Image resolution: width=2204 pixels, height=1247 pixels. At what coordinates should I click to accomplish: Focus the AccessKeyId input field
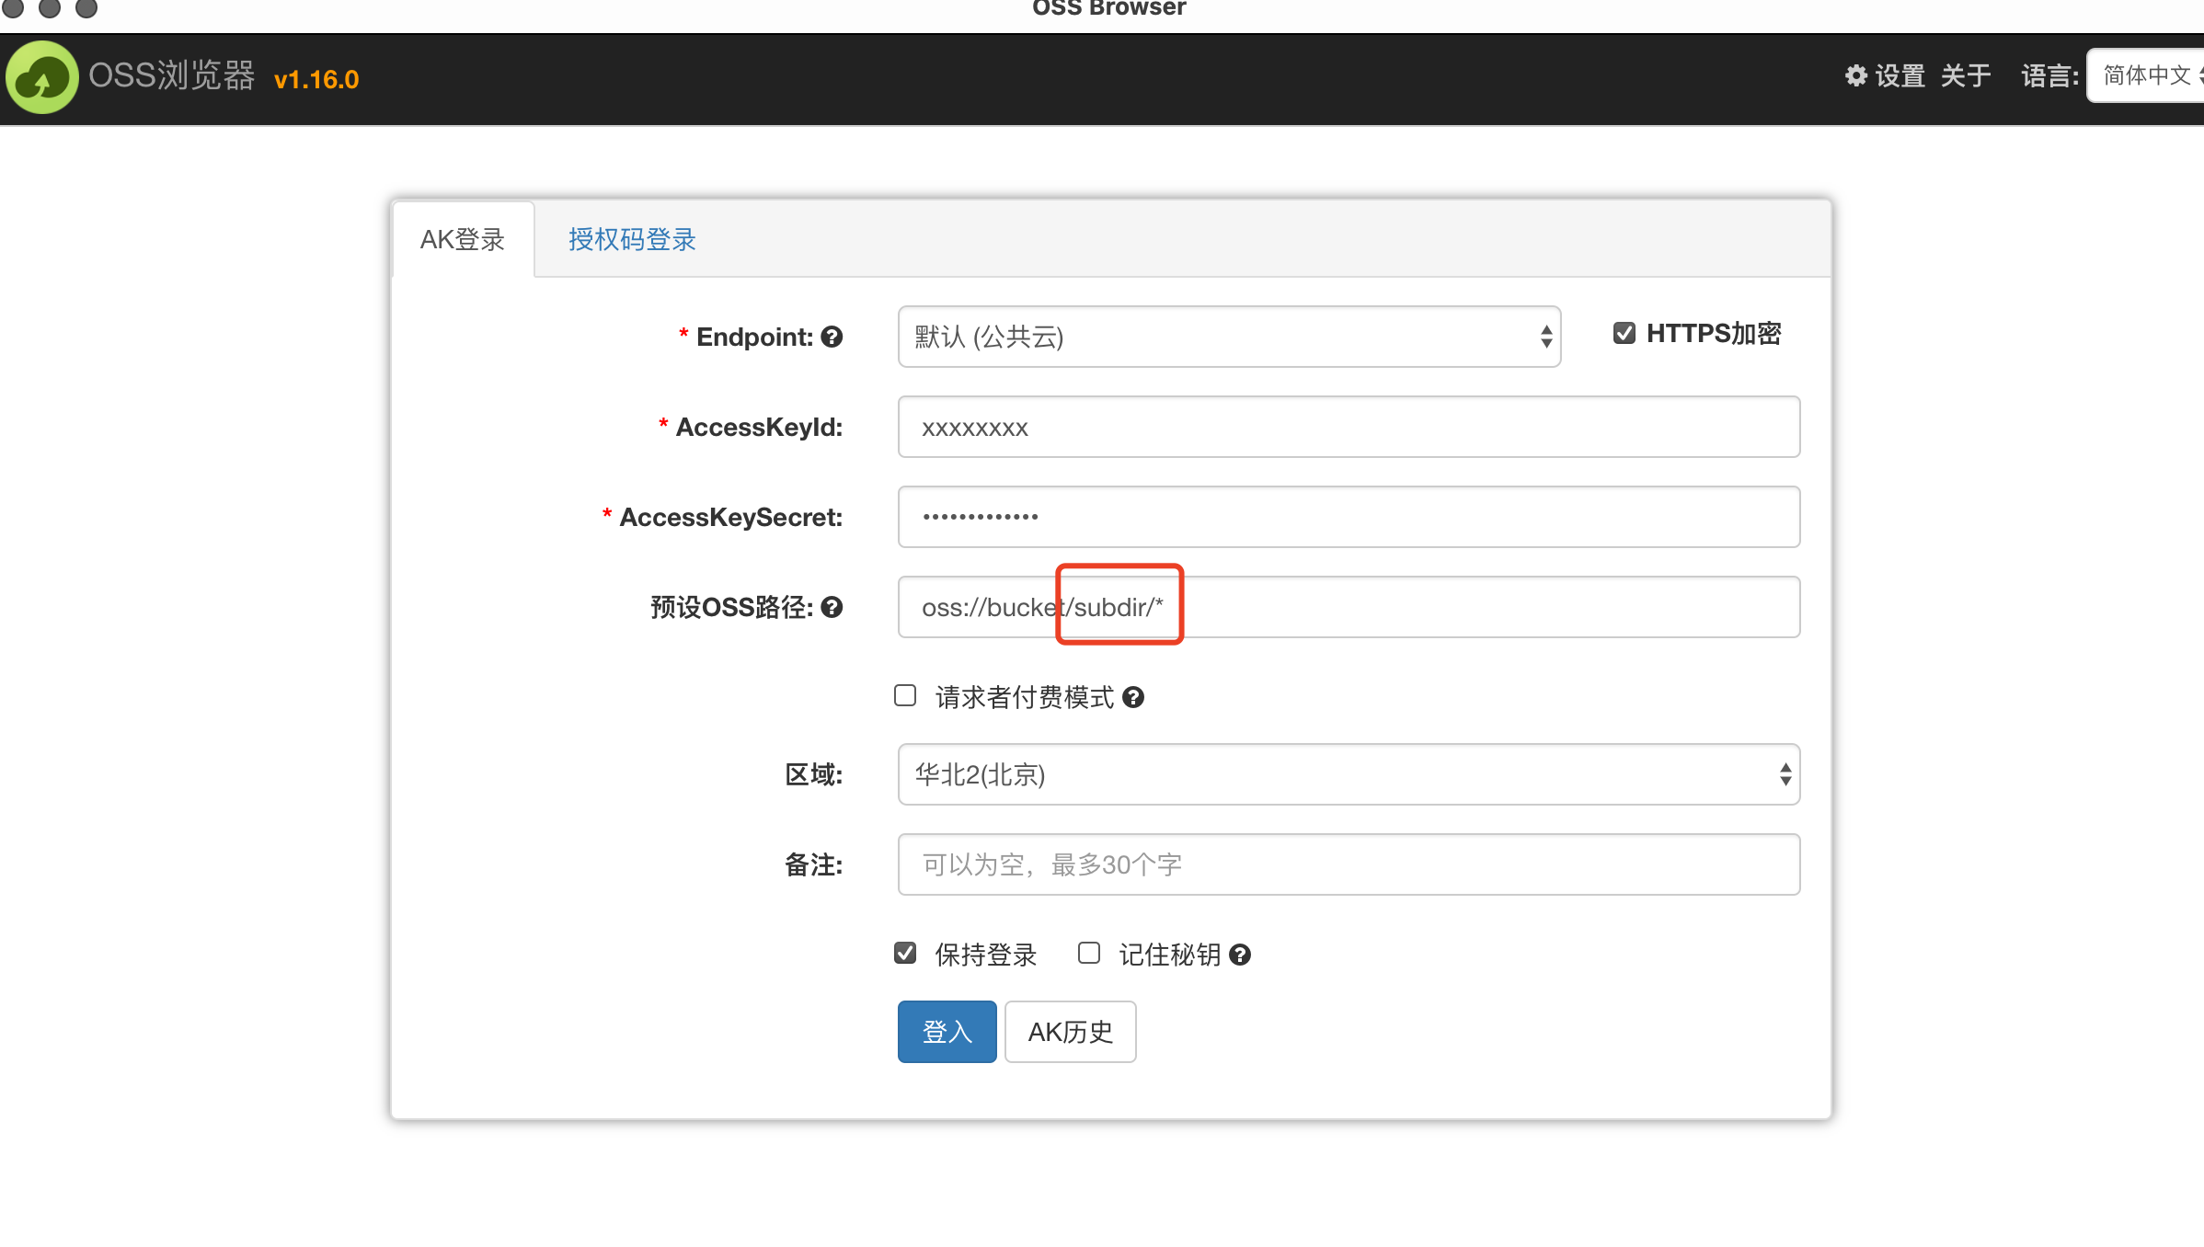pos(1349,427)
